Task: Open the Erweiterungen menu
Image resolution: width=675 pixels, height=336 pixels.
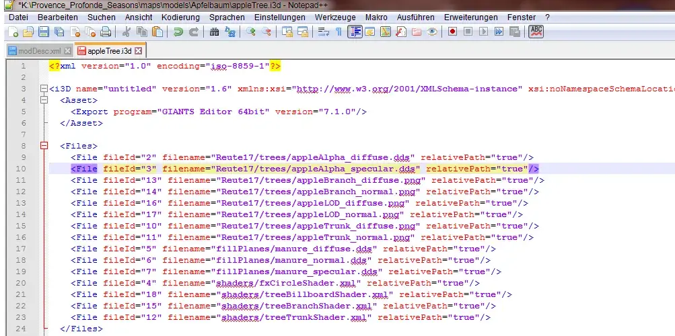Action: pos(472,17)
